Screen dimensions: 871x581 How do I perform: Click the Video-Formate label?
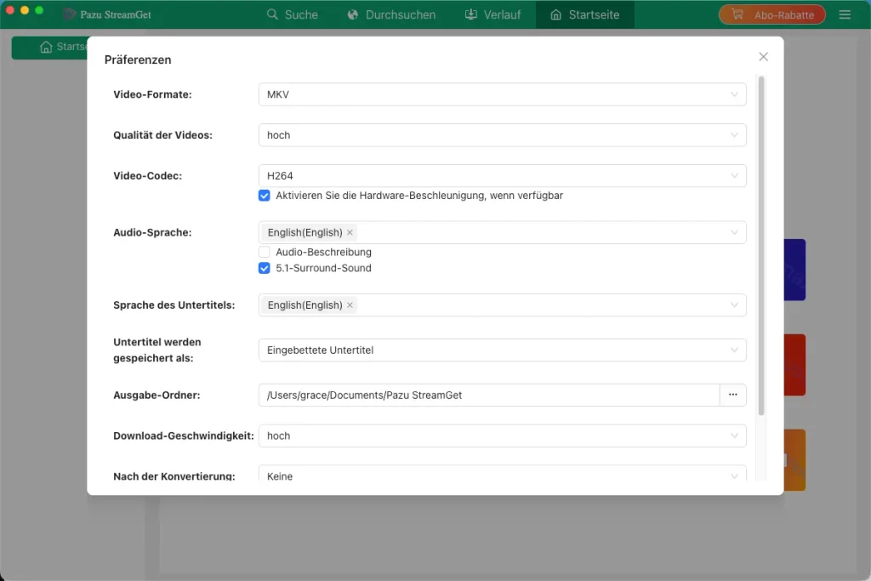point(153,94)
